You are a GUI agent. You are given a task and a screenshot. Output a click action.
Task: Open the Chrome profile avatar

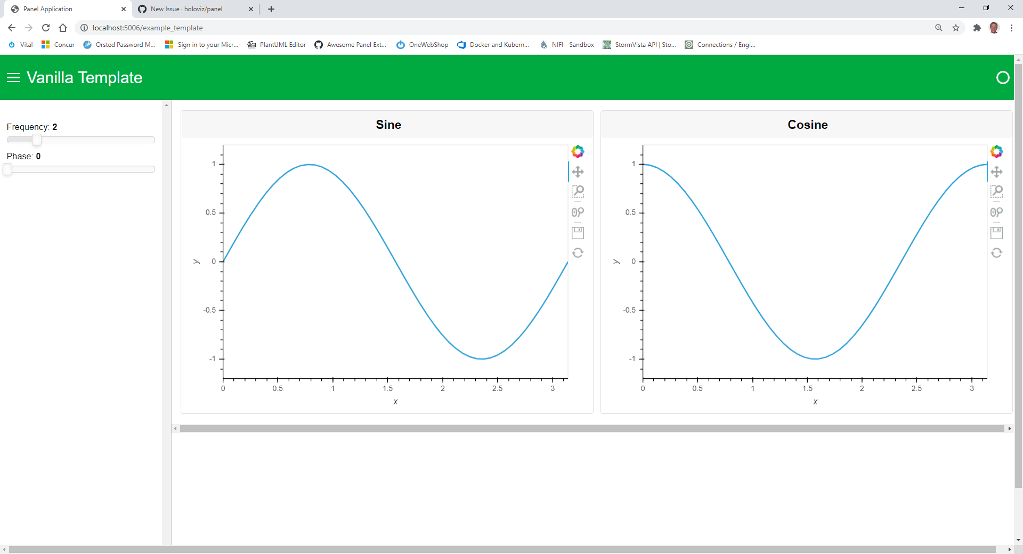click(x=994, y=28)
